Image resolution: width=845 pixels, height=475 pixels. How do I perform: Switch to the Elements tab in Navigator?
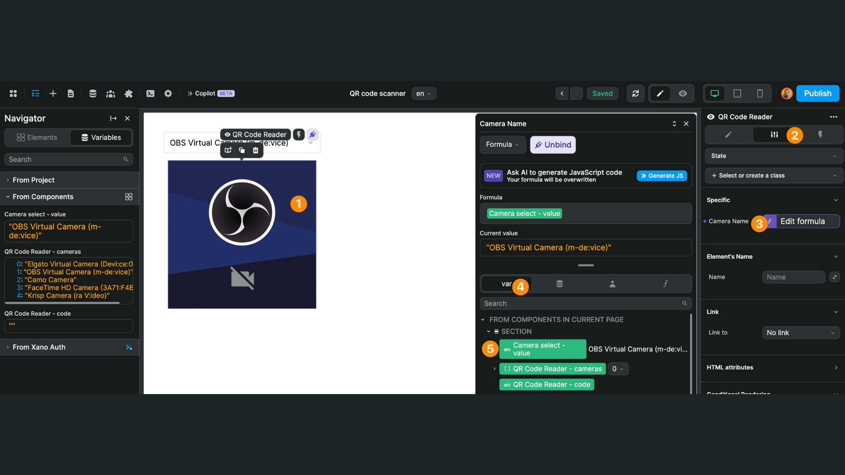(37, 137)
